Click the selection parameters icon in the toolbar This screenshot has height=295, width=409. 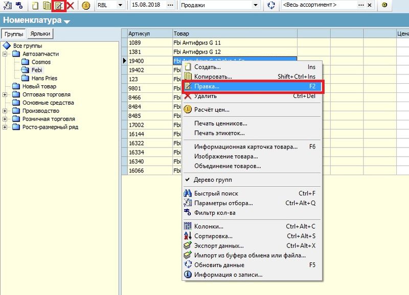pos(7,5)
